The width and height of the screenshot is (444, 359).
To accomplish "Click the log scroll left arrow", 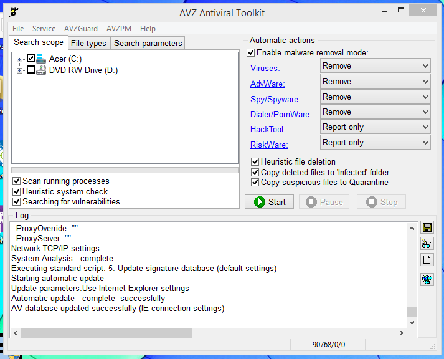I will [x=16, y=333].
